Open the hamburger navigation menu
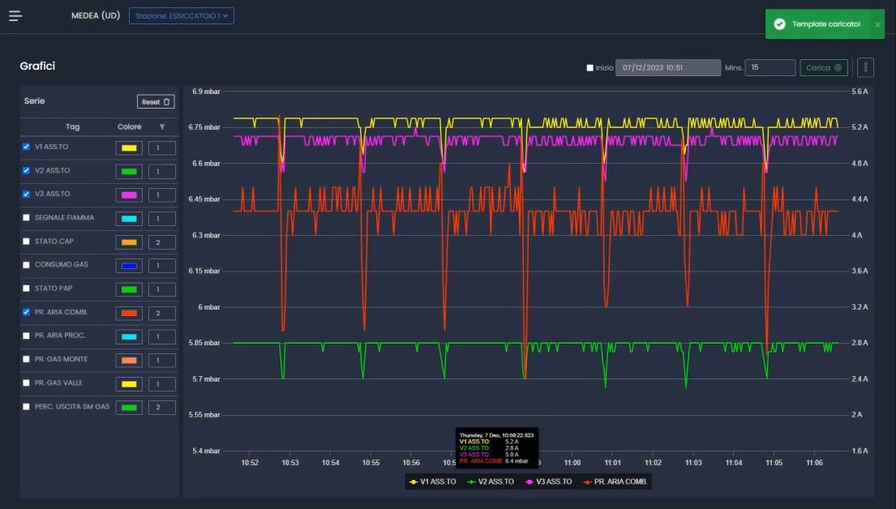The height and width of the screenshot is (509, 896). pyautogui.click(x=15, y=15)
